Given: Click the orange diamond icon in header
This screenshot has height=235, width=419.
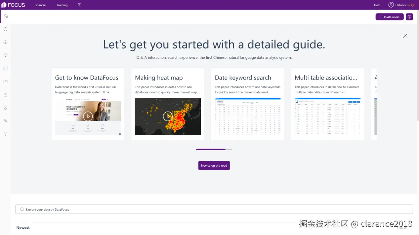Looking at the screenshot, I should [413, 5].
